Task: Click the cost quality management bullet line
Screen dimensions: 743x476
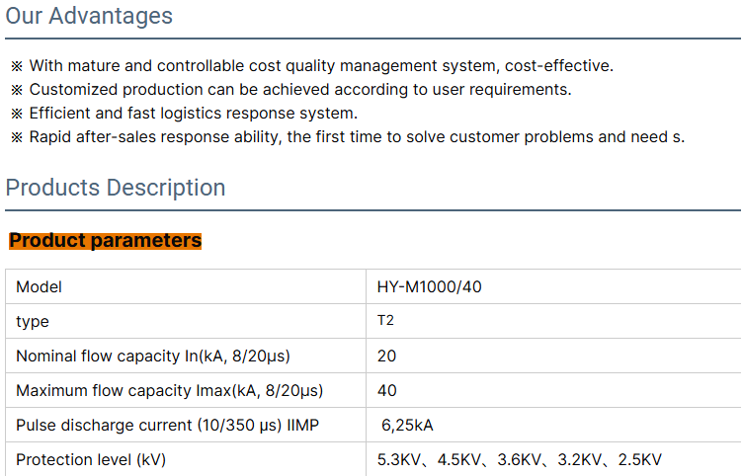Action: coord(320,66)
